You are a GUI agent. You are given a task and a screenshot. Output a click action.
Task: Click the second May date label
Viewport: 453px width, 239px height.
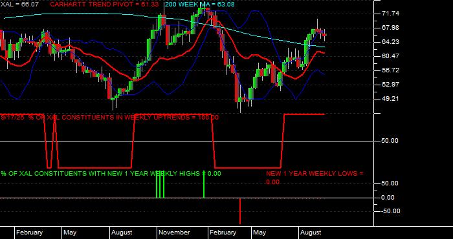pyautogui.click(x=259, y=233)
